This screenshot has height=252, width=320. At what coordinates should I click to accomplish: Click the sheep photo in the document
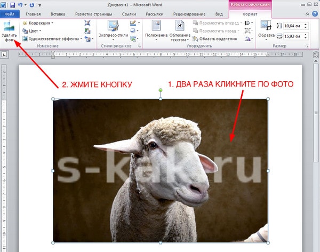tap(161, 171)
